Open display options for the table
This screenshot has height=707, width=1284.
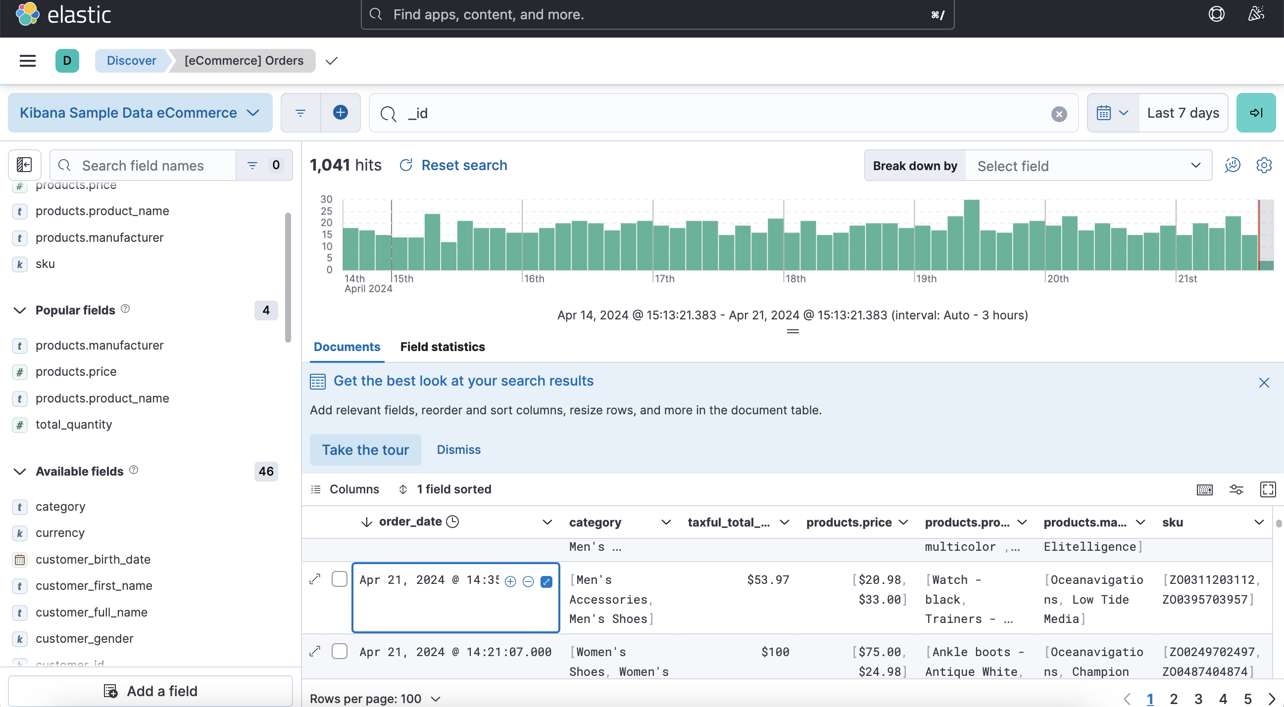[1236, 489]
